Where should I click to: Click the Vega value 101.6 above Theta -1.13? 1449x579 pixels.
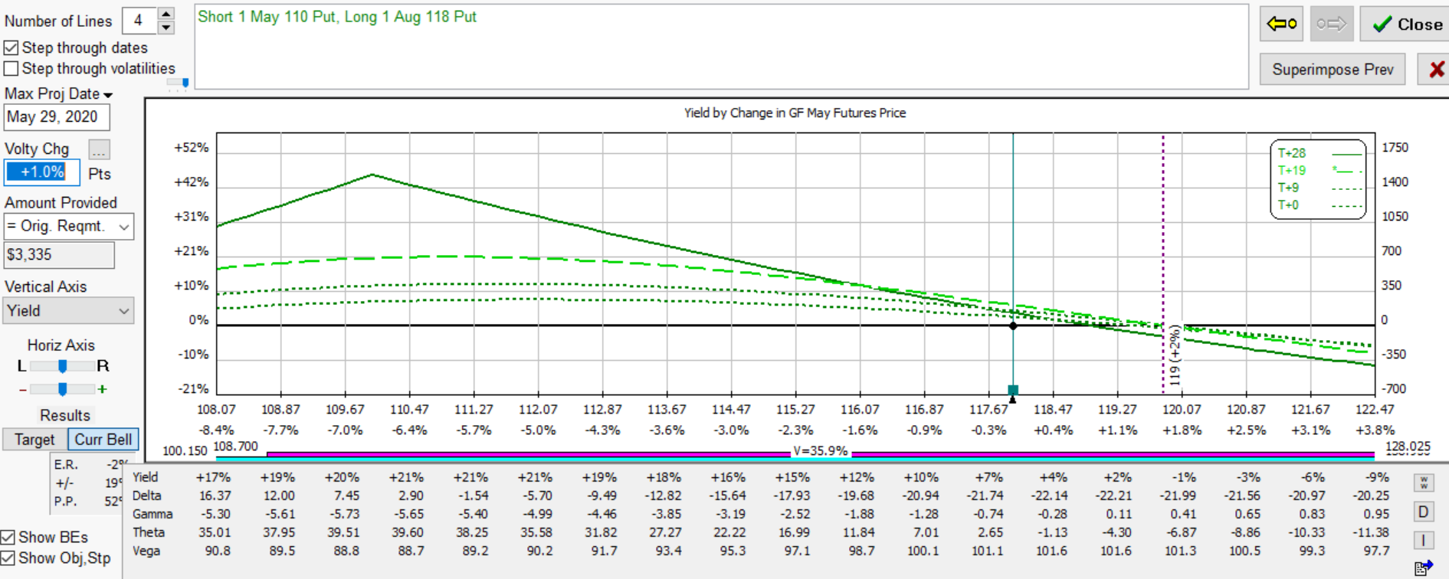(x=1051, y=551)
